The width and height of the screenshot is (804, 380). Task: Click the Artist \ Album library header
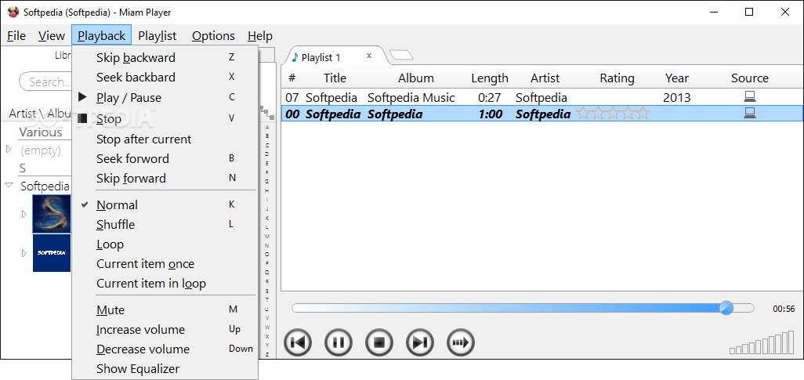40,114
